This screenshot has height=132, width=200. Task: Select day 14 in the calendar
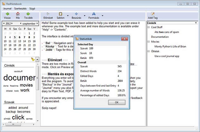(24, 41)
